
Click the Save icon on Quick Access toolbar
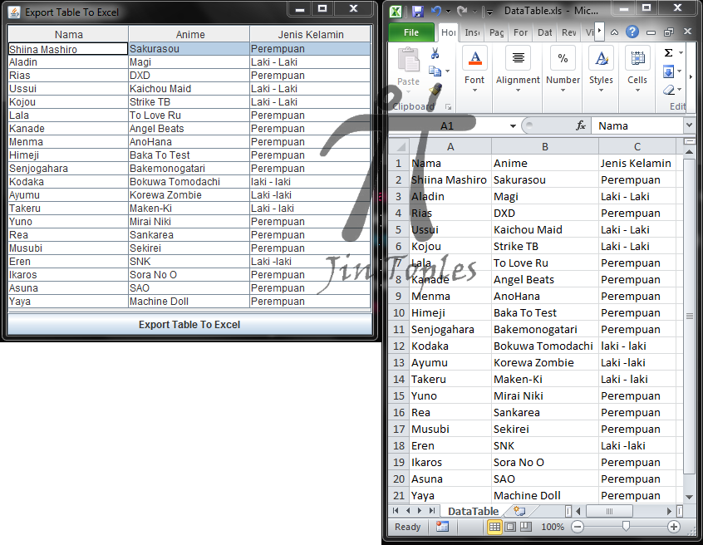pyautogui.click(x=416, y=10)
